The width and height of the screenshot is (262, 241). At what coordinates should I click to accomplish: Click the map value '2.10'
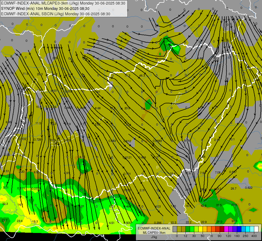point(217,140)
